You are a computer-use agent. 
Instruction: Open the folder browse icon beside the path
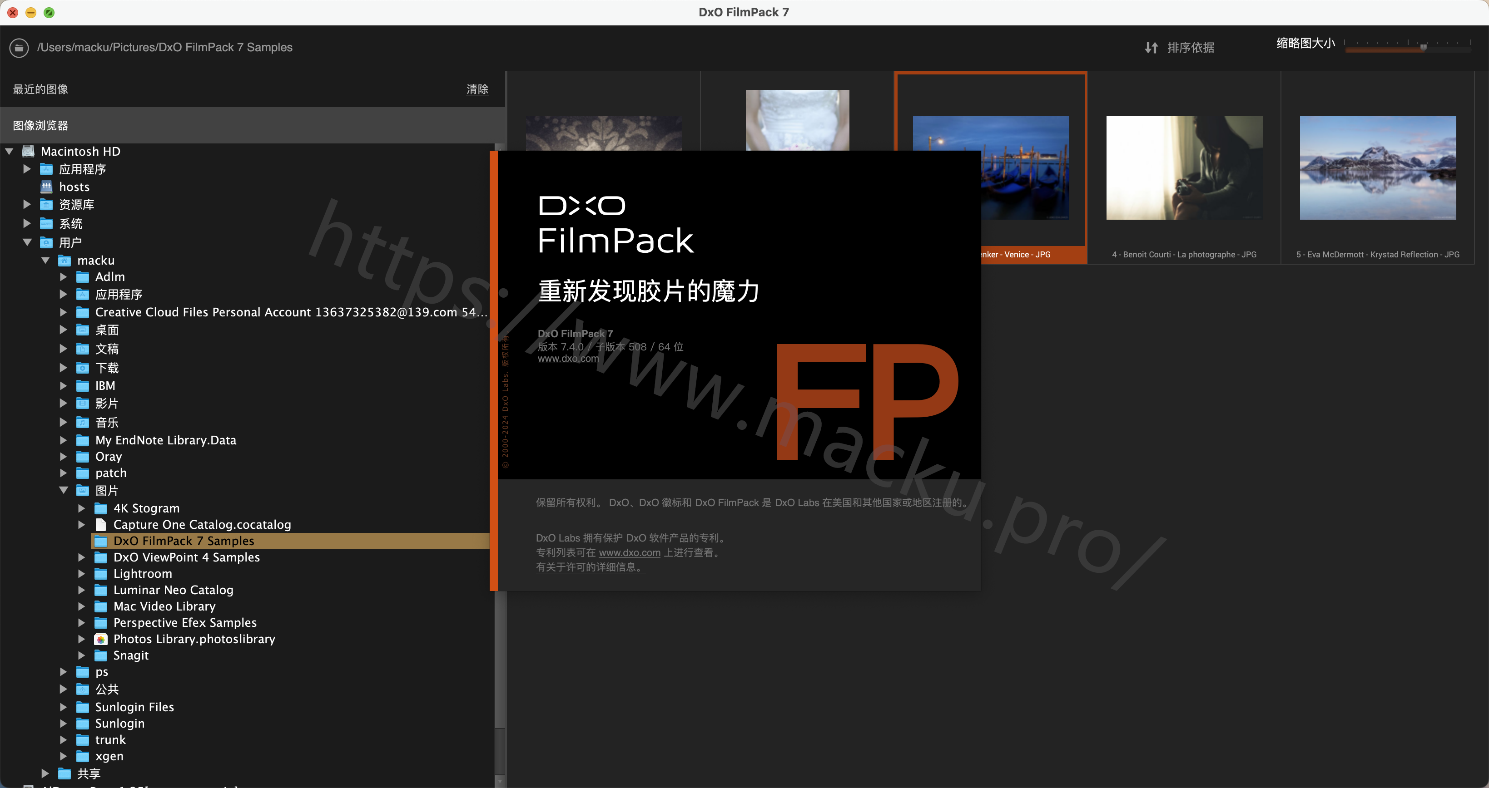[x=19, y=47]
